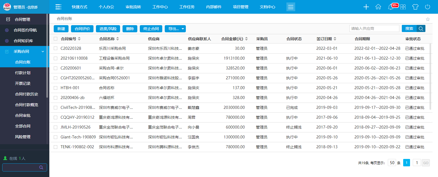Screen dimensions: 438x177
Task: Open notifications bell with 99+ badge
Action: pos(391,7)
